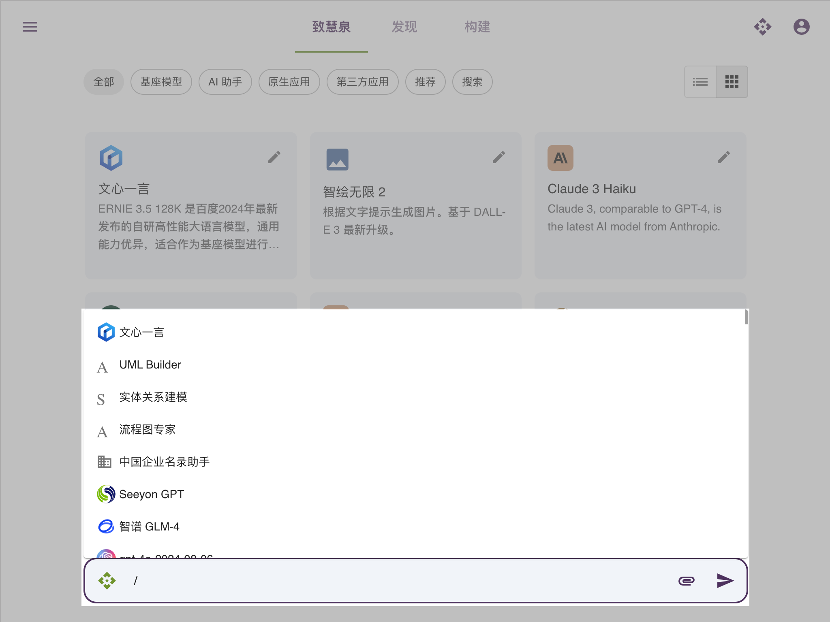Viewport: 830px width, 622px height.
Task: Click the suggestion list scrollbar
Action: click(x=746, y=317)
